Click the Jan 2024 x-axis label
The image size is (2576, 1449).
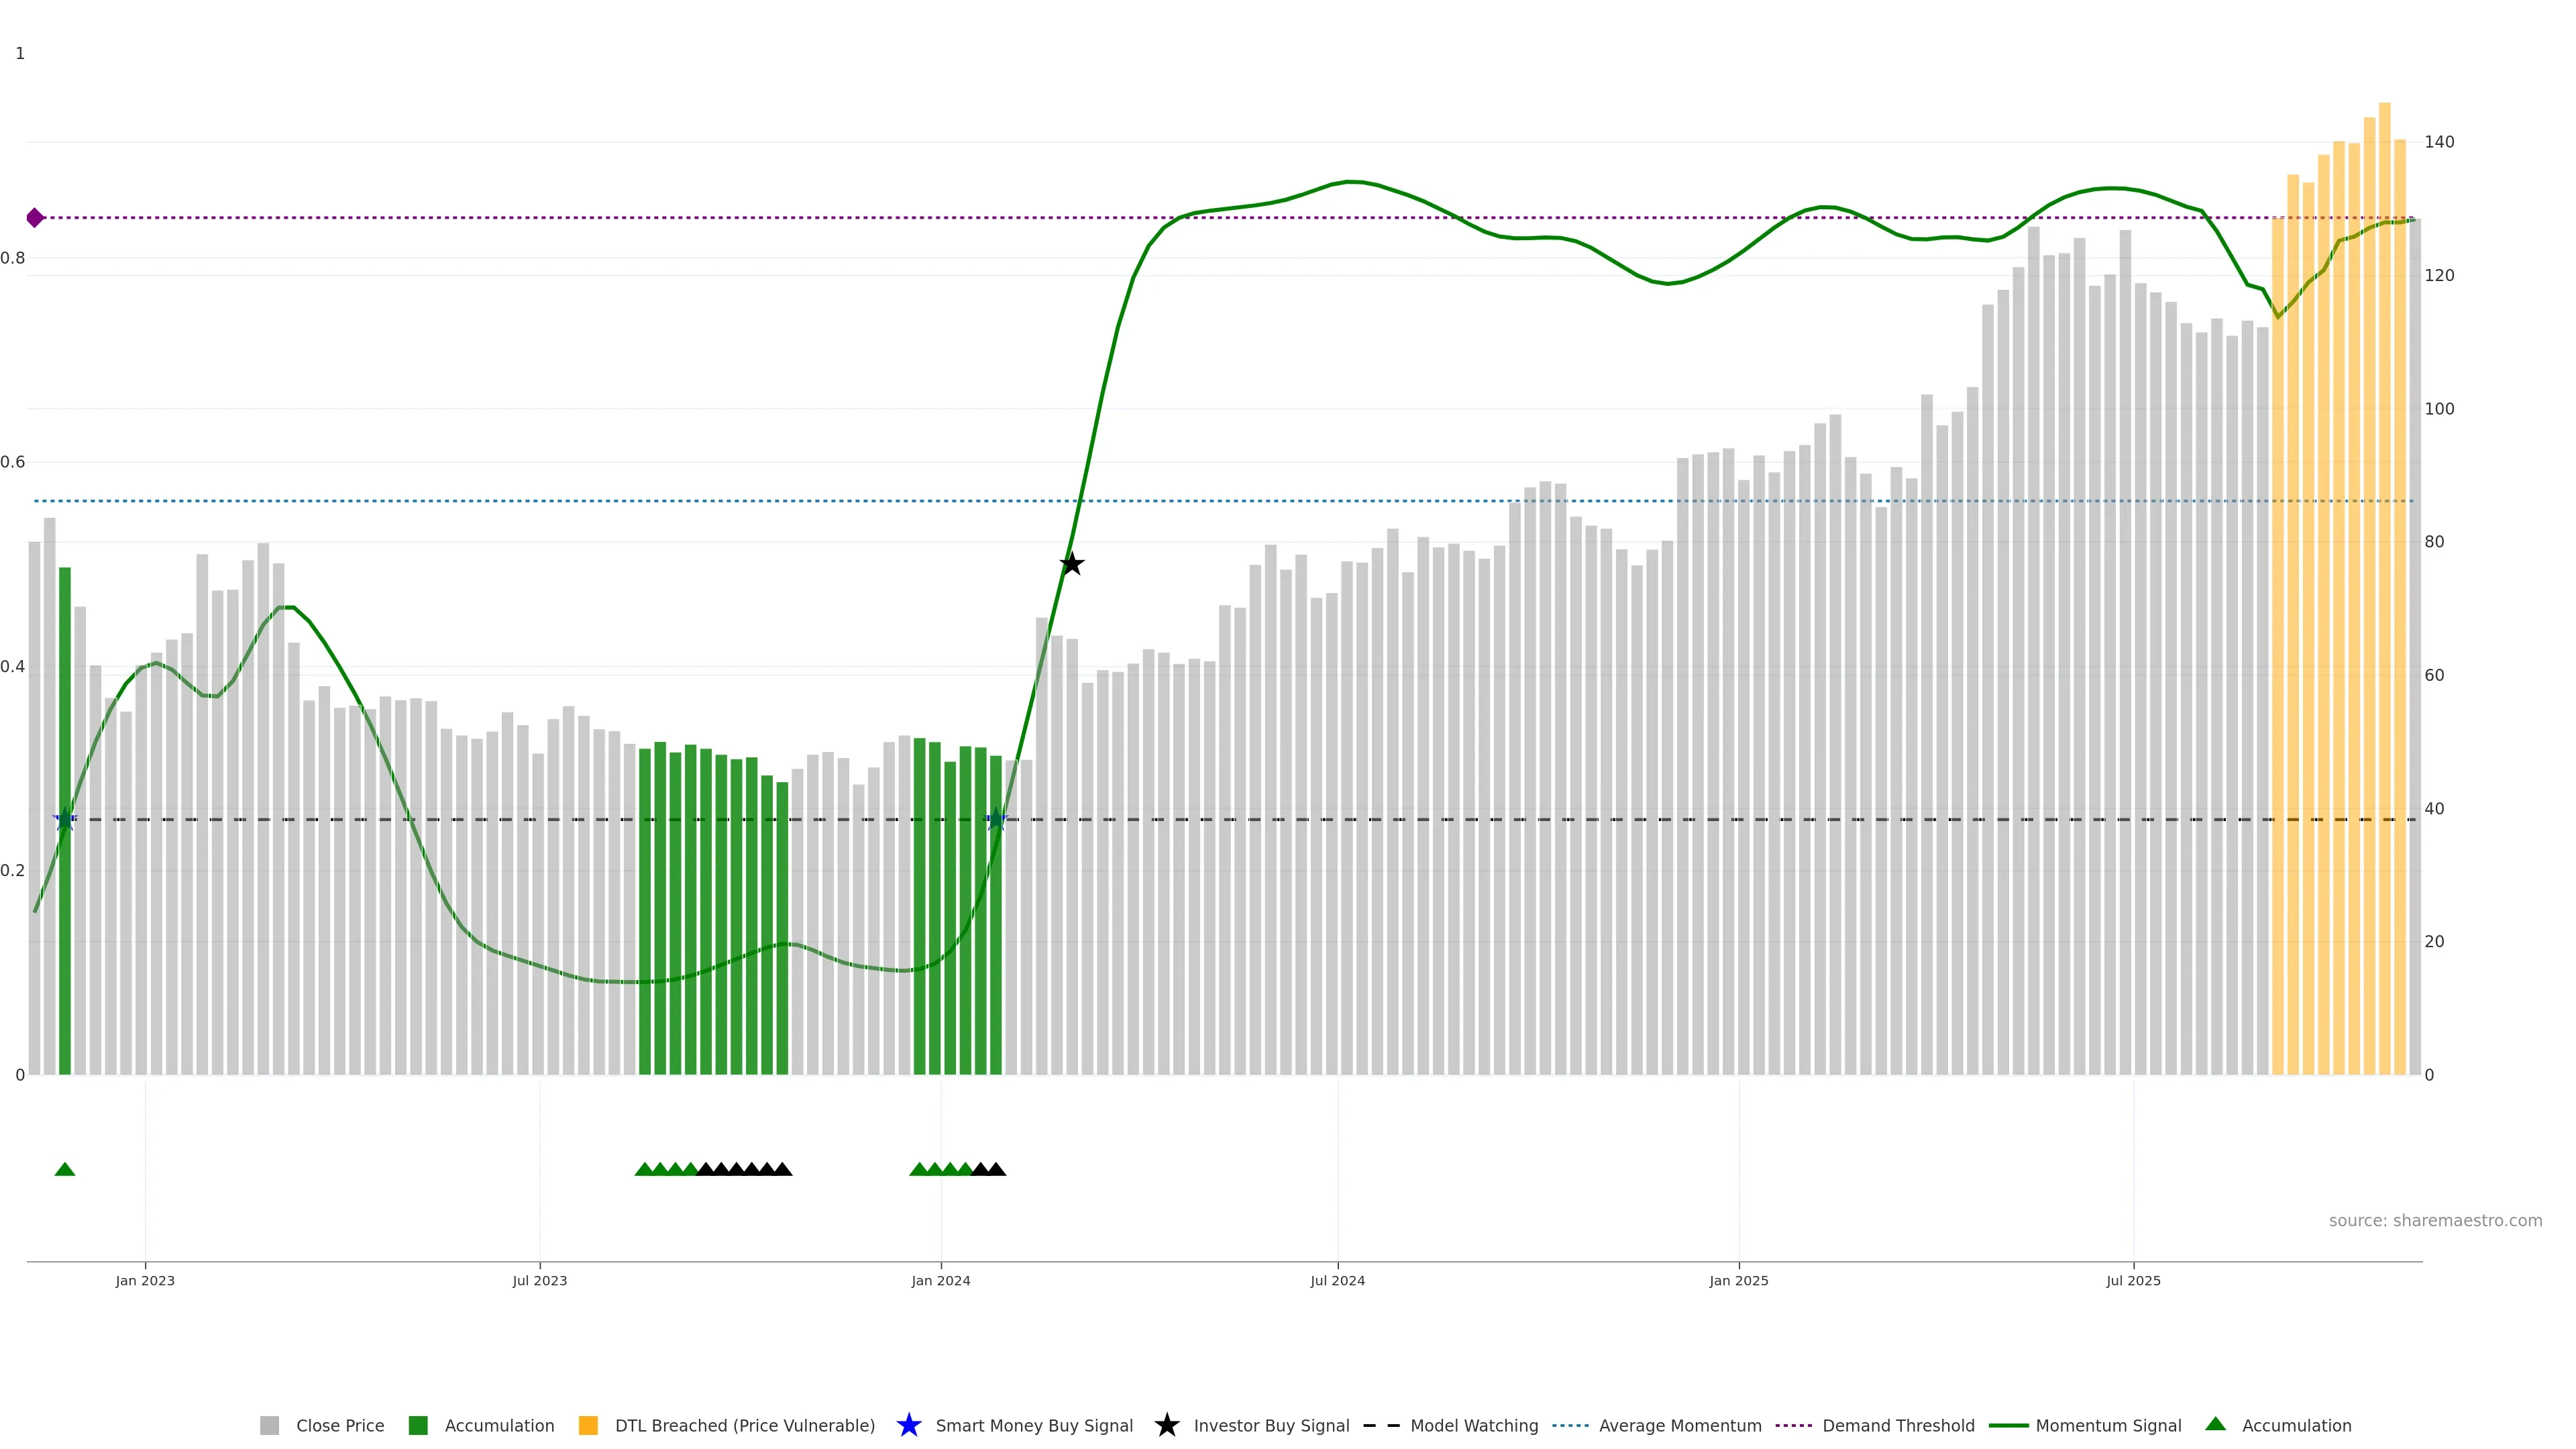tap(940, 1281)
